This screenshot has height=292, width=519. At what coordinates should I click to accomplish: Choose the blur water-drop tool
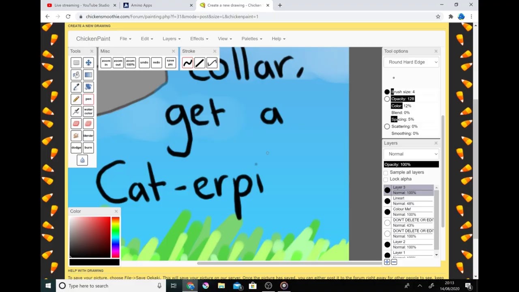coord(82,160)
